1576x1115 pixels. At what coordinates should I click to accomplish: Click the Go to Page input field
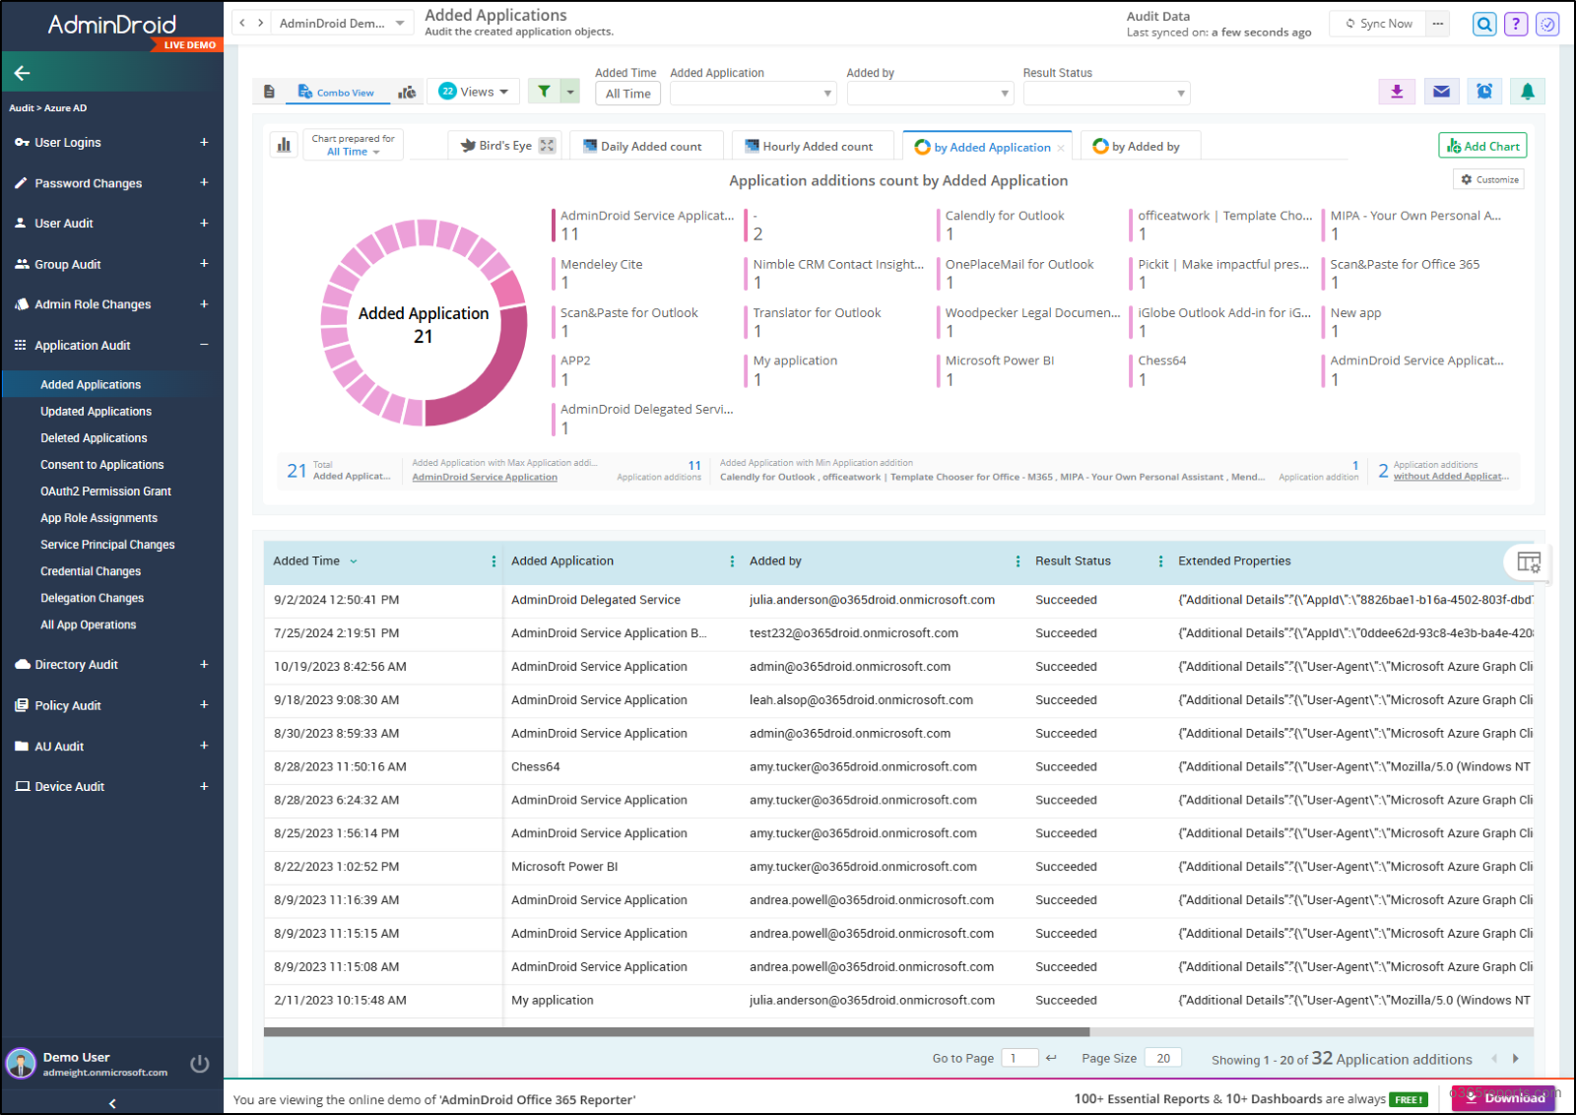[x=1019, y=1058]
